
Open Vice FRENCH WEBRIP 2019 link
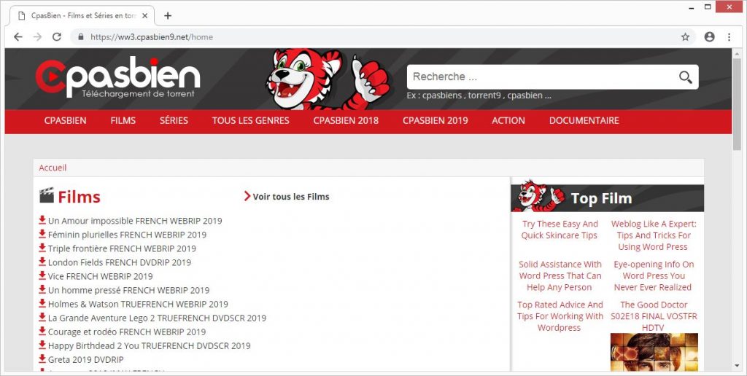tap(101, 276)
